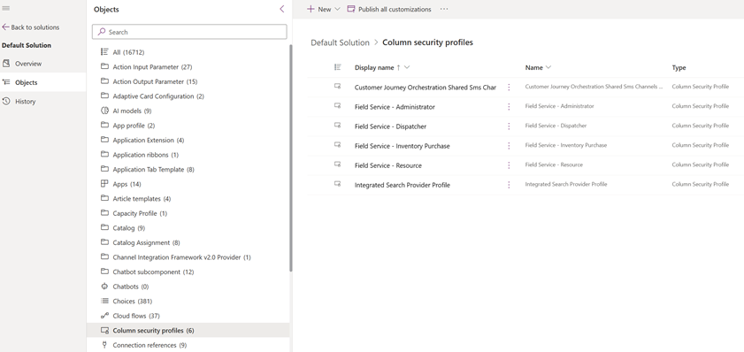Open the toolbar overflow ellipsis menu
The height and width of the screenshot is (352, 744).
tap(443, 9)
